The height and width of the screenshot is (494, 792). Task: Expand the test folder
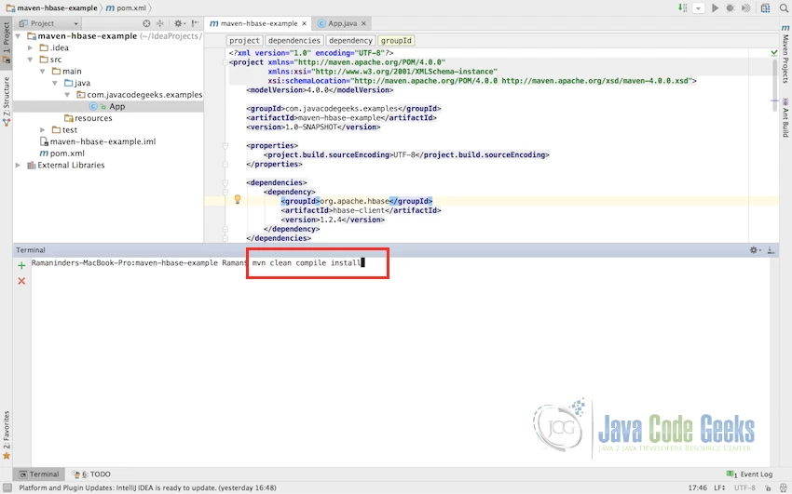point(43,129)
